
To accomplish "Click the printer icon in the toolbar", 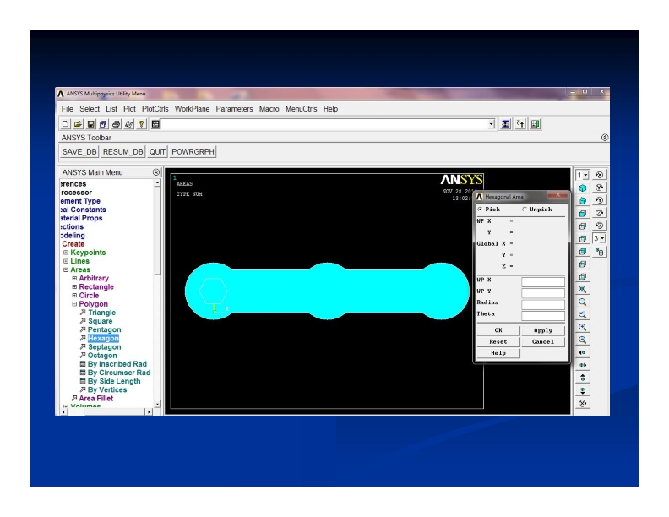I will pos(116,124).
